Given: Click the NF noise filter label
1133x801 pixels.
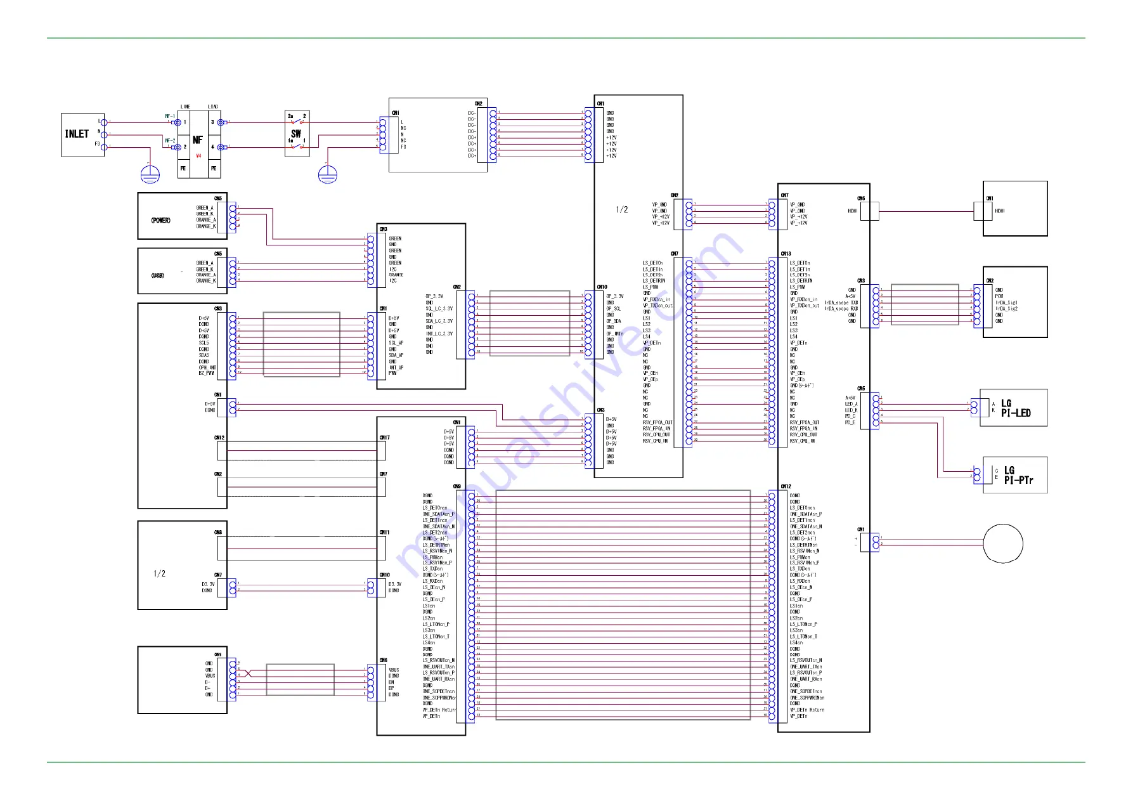Looking at the screenshot, I should tap(198, 140).
